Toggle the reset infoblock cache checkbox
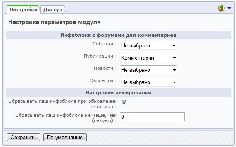Screen dimensions: 236x147 [124, 102]
